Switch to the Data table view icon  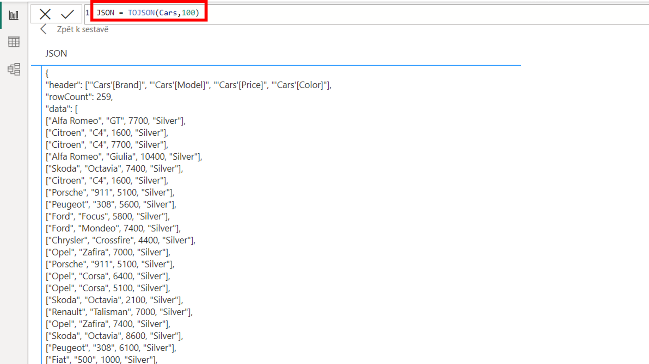[14, 42]
